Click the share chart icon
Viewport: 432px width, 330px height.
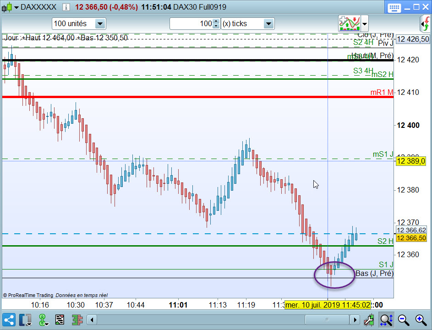9,320
